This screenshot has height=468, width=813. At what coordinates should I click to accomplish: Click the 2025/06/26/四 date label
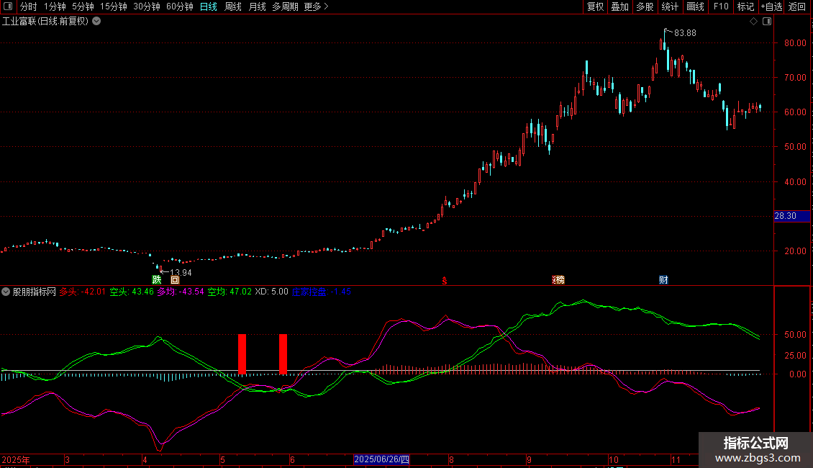coord(381,459)
